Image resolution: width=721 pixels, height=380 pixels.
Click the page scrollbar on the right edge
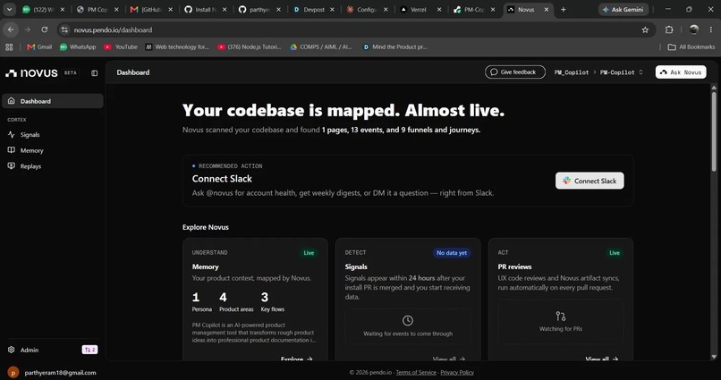click(x=714, y=131)
